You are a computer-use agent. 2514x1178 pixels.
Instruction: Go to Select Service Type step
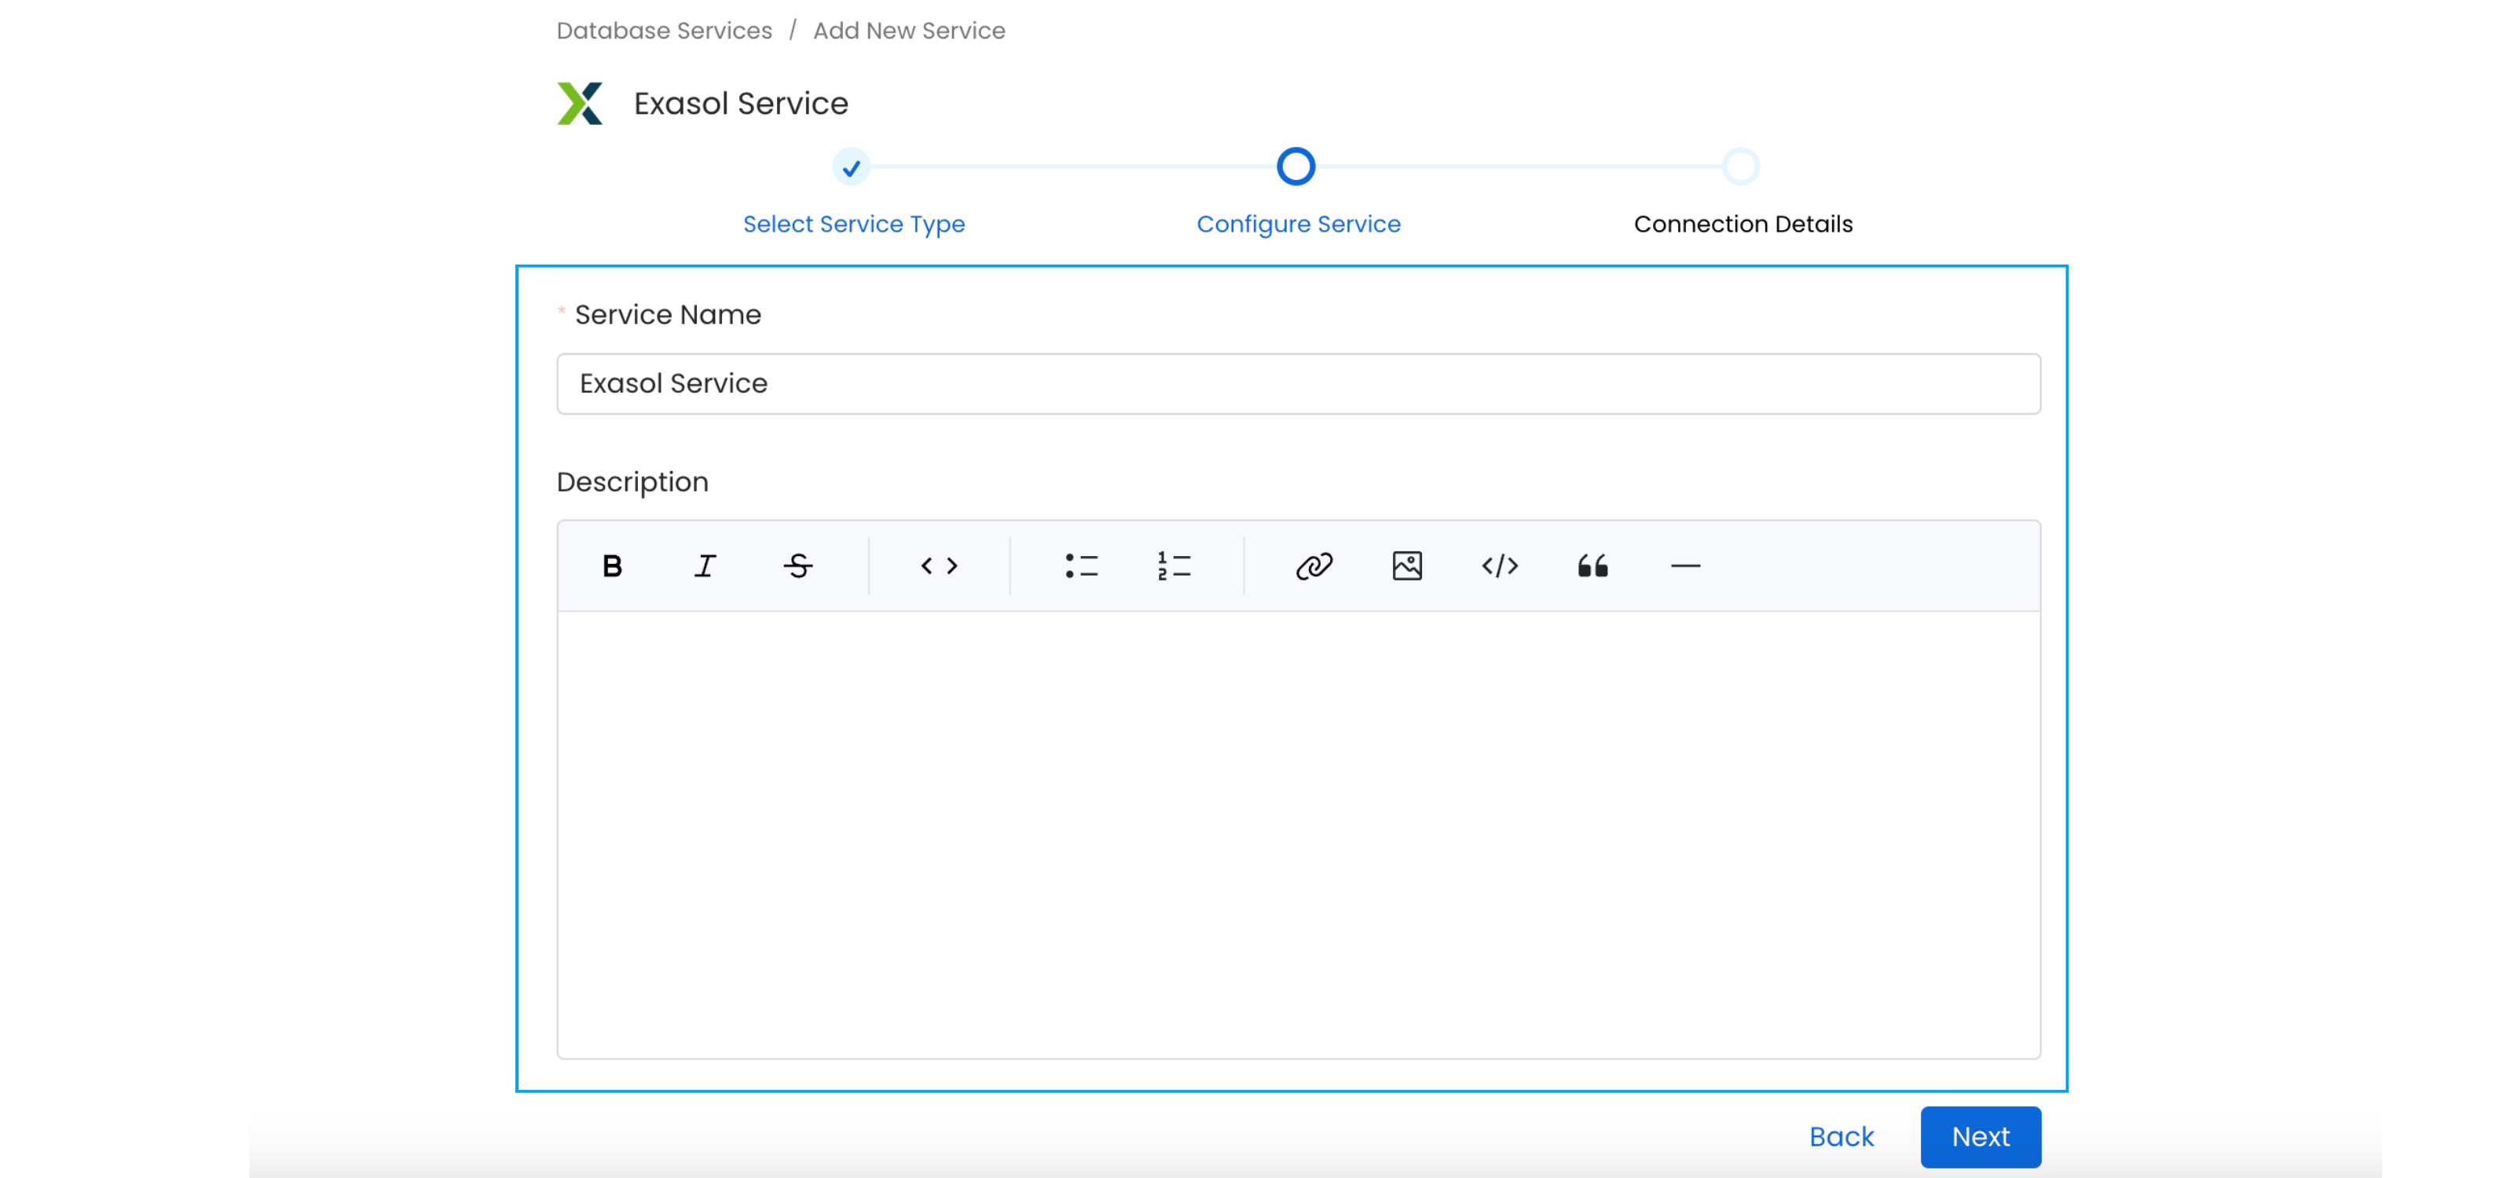click(x=853, y=223)
